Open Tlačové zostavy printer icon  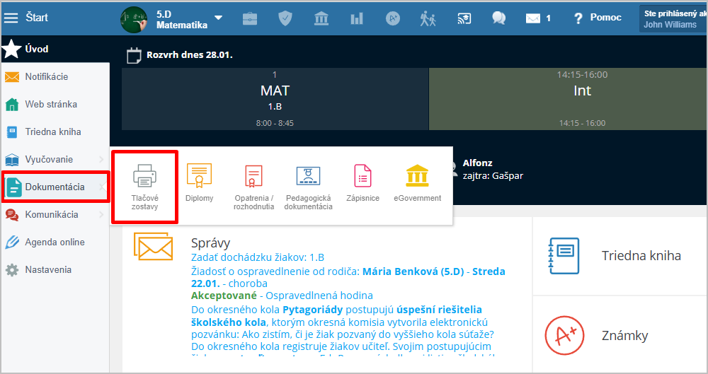pos(144,175)
